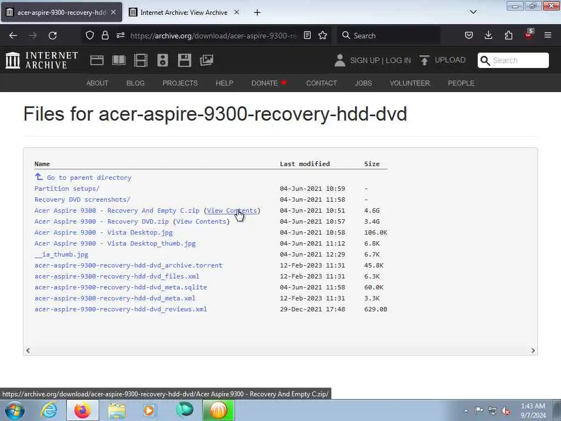Open the PEOPLE menu item
The image size is (561, 421).
click(461, 83)
